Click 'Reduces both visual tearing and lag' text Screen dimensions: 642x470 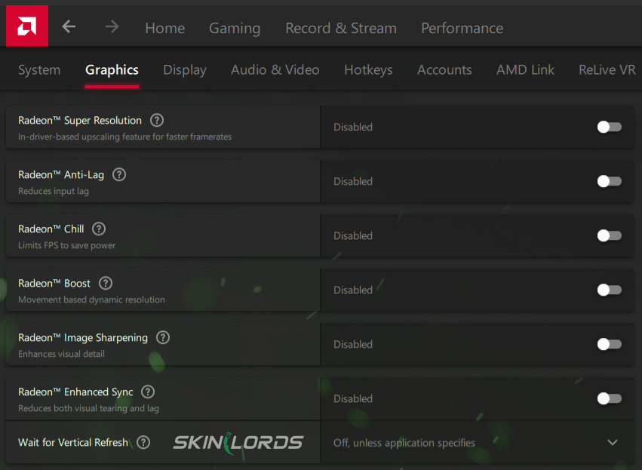click(x=88, y=408)
